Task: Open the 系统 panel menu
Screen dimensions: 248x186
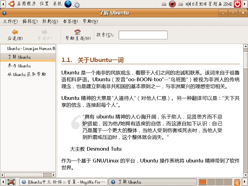Action: pos(58,4)
